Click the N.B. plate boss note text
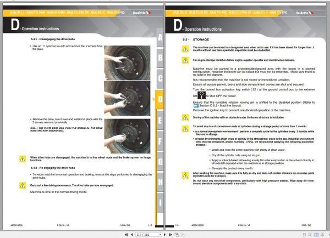The height and width of the screenshot is (238, 330). point(67,129)
